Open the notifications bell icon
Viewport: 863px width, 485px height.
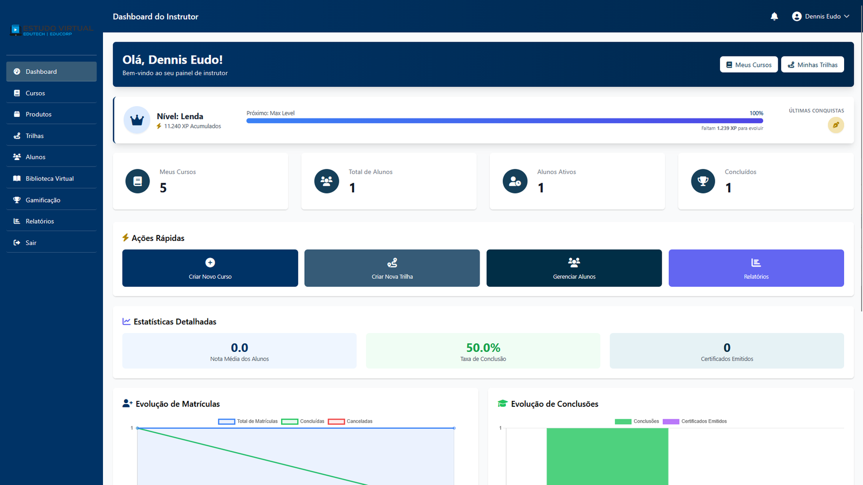click(774, 16)
